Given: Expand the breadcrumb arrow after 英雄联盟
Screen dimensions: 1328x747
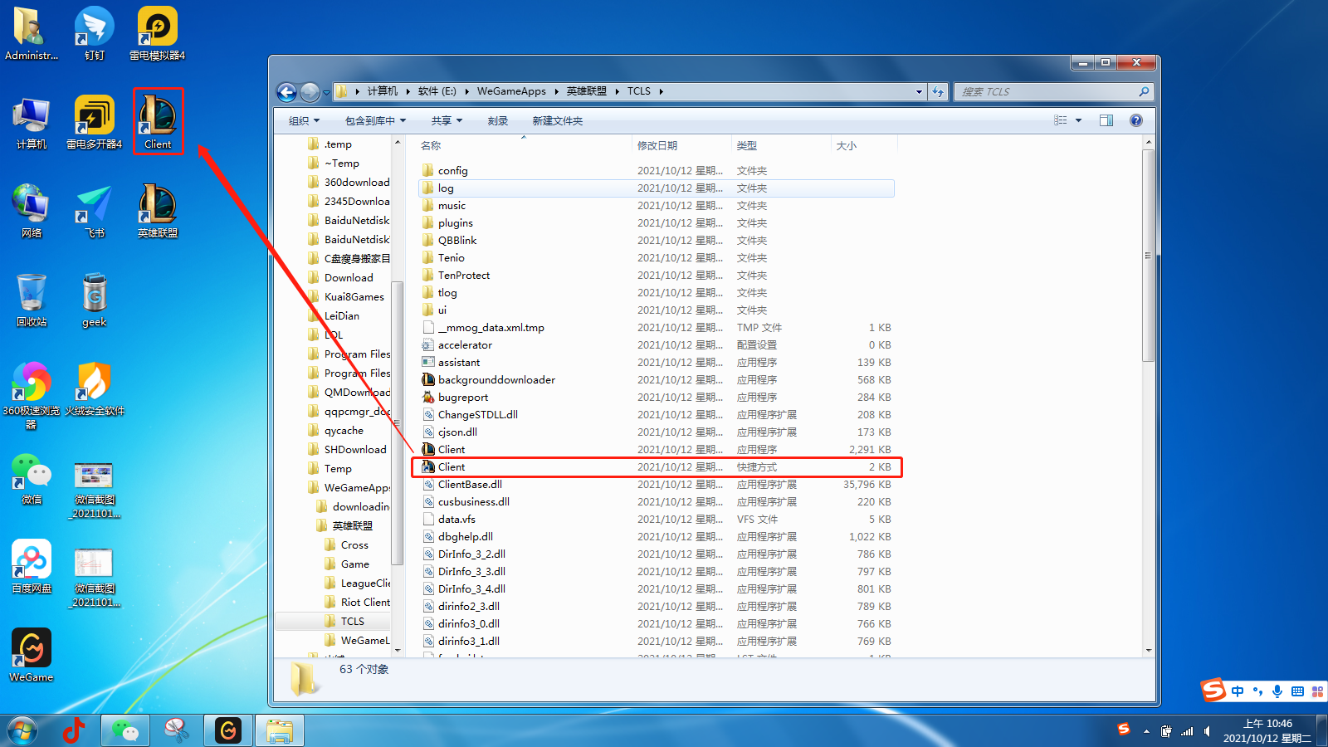Looking at the screenshot, I should 617,91.
